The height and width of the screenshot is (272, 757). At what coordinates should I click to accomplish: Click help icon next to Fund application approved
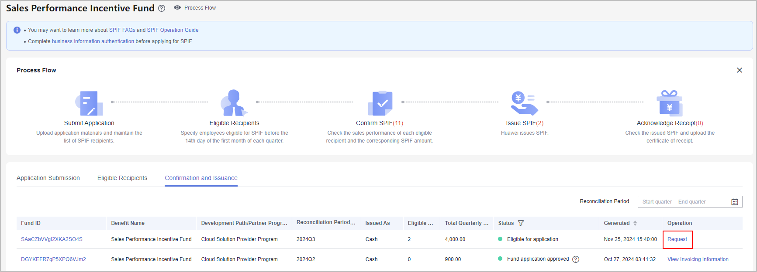click(576, 259)
